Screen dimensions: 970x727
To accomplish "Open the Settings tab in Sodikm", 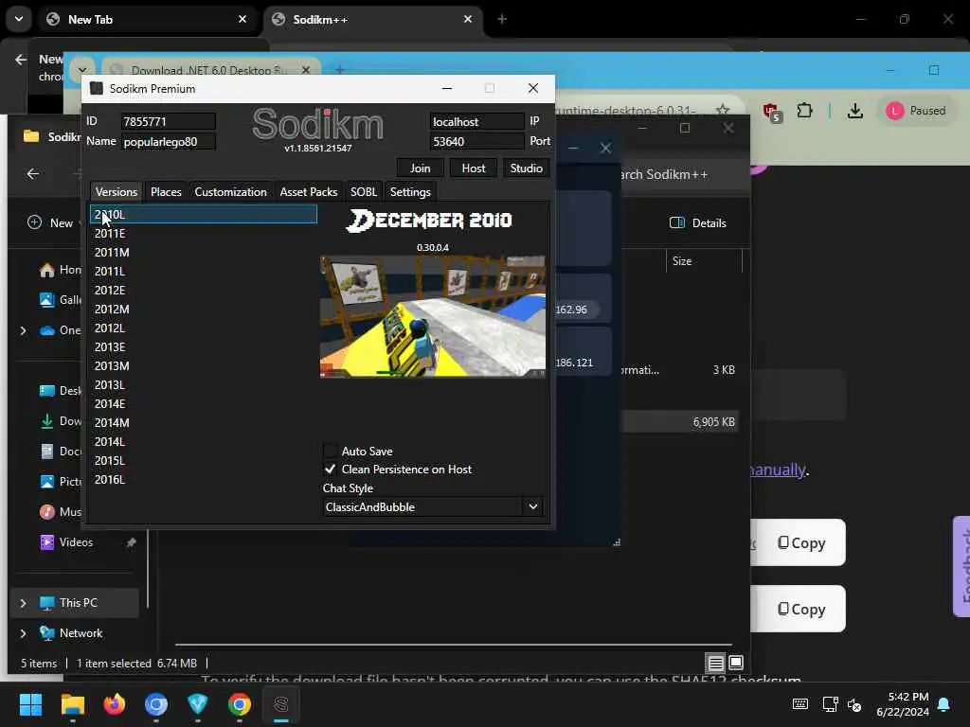I will pyautogui.click(x=410, y=191).
